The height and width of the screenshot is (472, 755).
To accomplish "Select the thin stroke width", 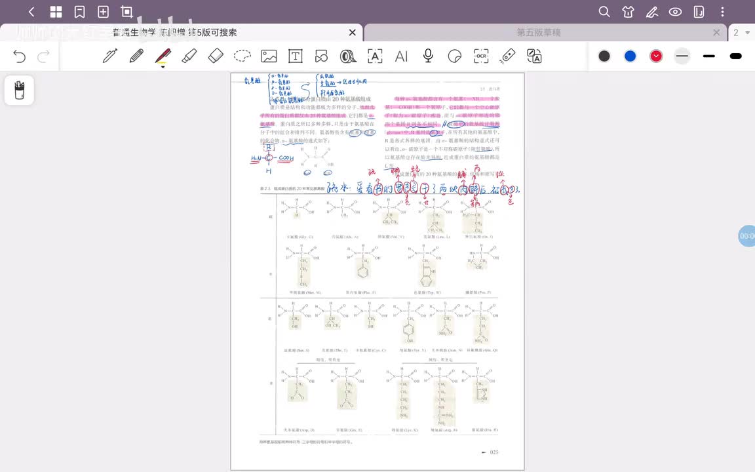I will click(682, 56).
